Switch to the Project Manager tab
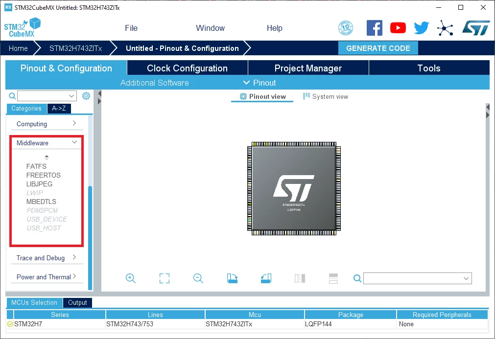Image resolution: width=495 pixels, height=339 pixels. (308, 68)
